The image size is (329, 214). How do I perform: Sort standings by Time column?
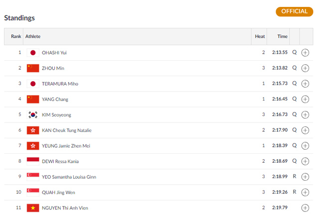pyautogui.click(x=283, y=36)
